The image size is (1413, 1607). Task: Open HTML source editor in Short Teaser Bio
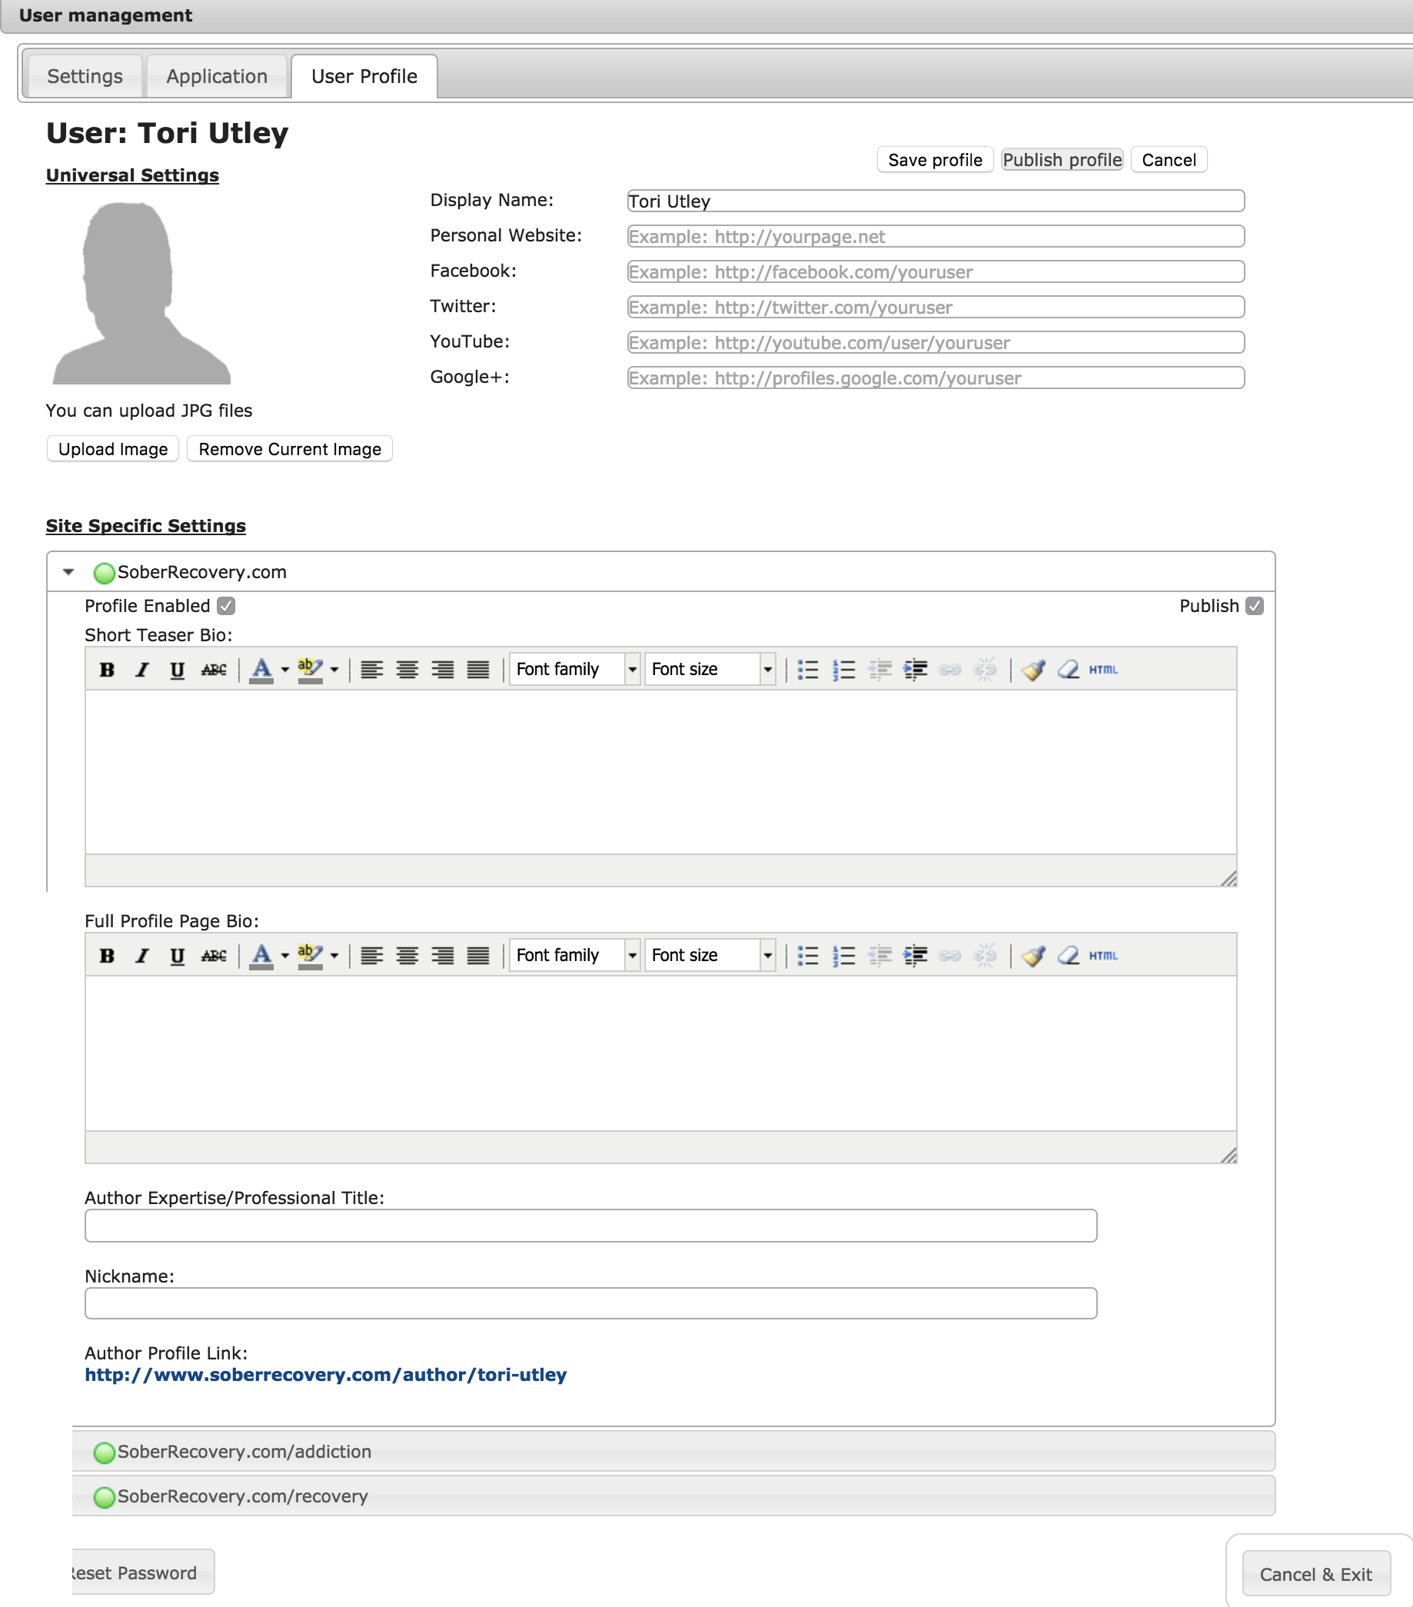(x=1103, y=670)
